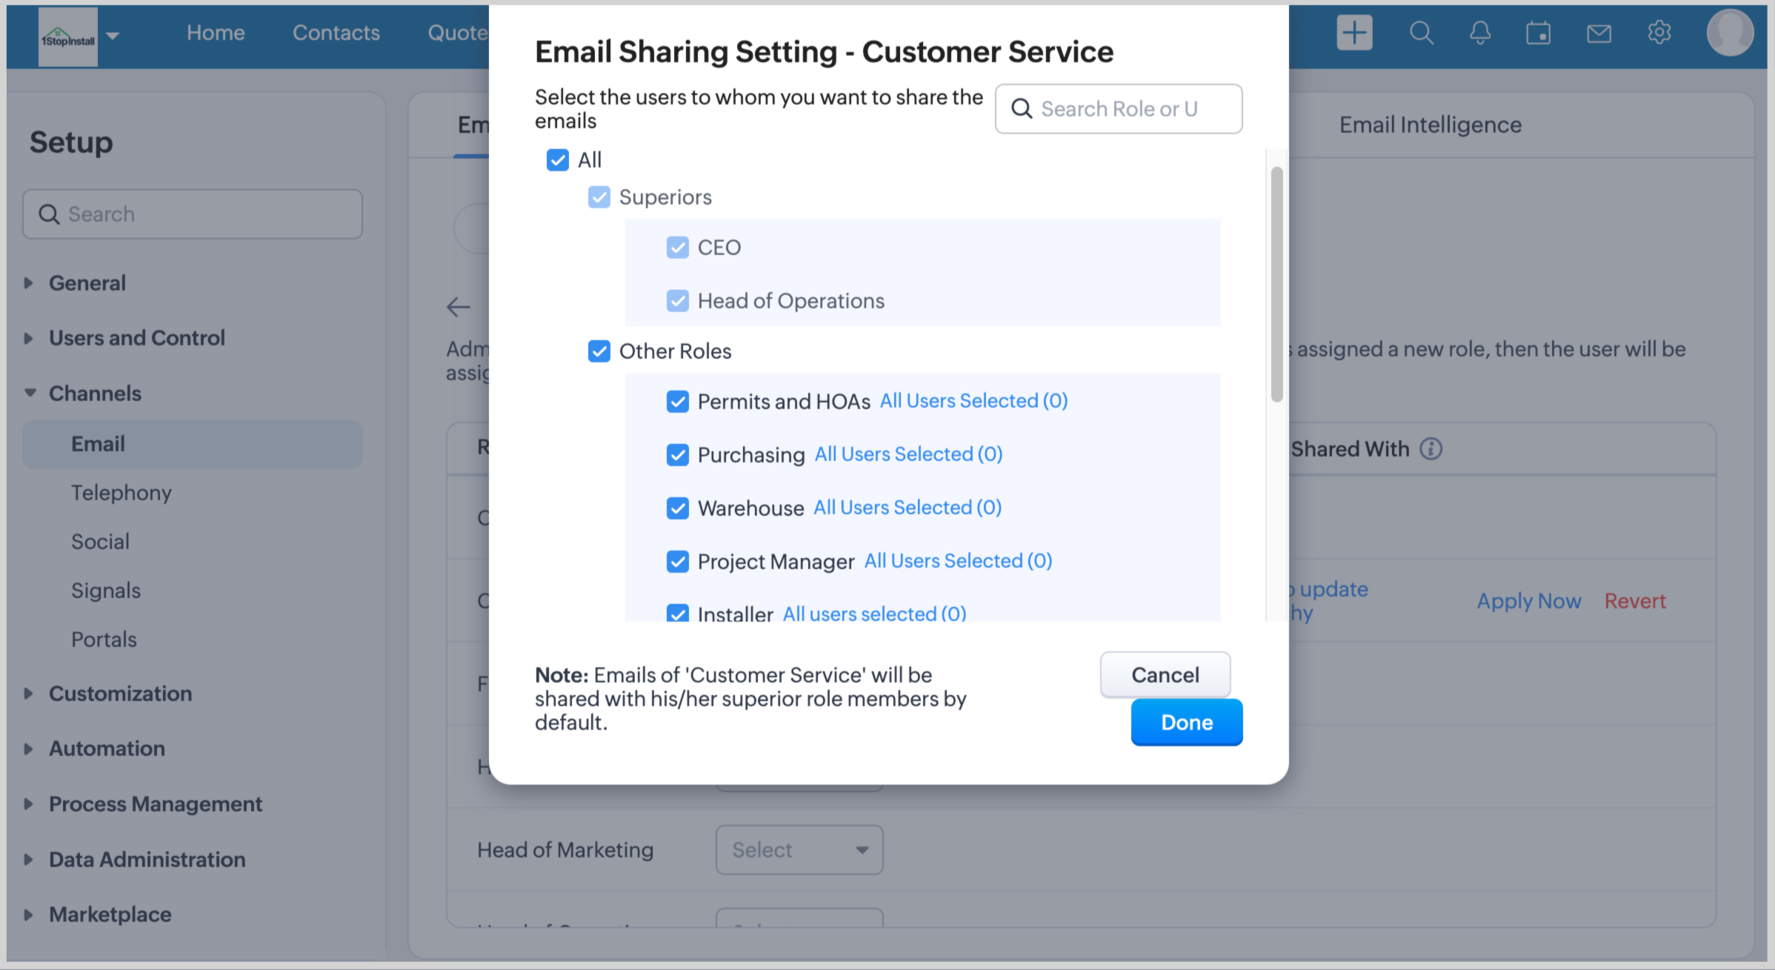Screen dimensions: 1775x970
Task: Open the calendar icon in header
Action: [x=1538, y=33]
